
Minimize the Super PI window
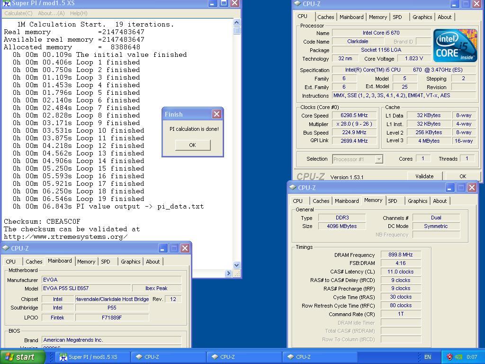coord(212,3)
